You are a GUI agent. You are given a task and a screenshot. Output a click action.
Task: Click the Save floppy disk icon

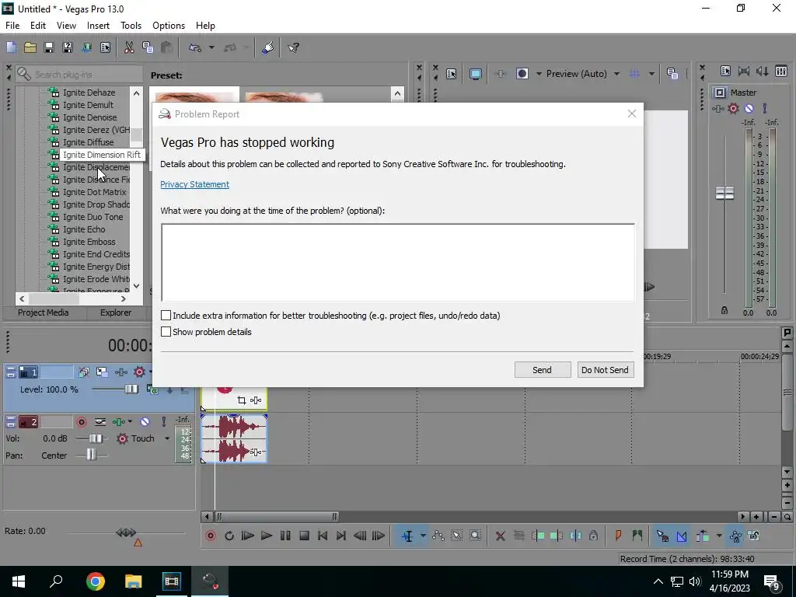(x=49, y=47)
